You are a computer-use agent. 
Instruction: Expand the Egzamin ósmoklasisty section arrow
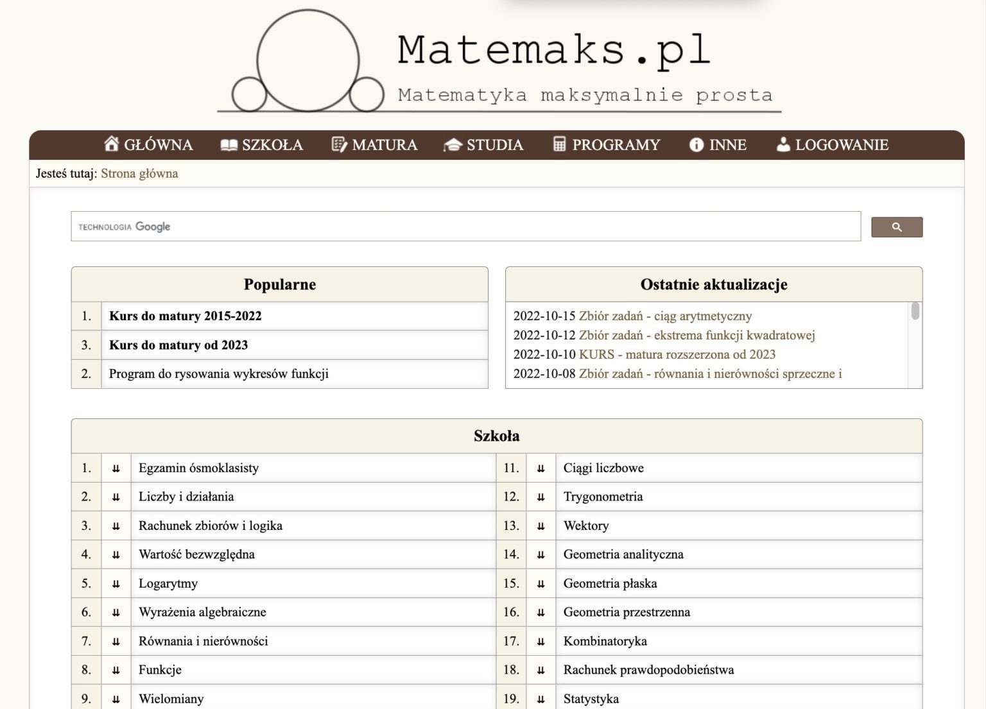pyautogui.click(x=116, y=468)
